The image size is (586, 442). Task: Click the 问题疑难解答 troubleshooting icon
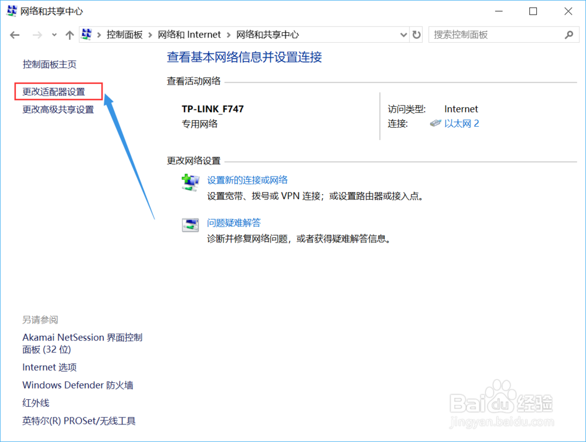pyautogui.click(x=190, y=225)
